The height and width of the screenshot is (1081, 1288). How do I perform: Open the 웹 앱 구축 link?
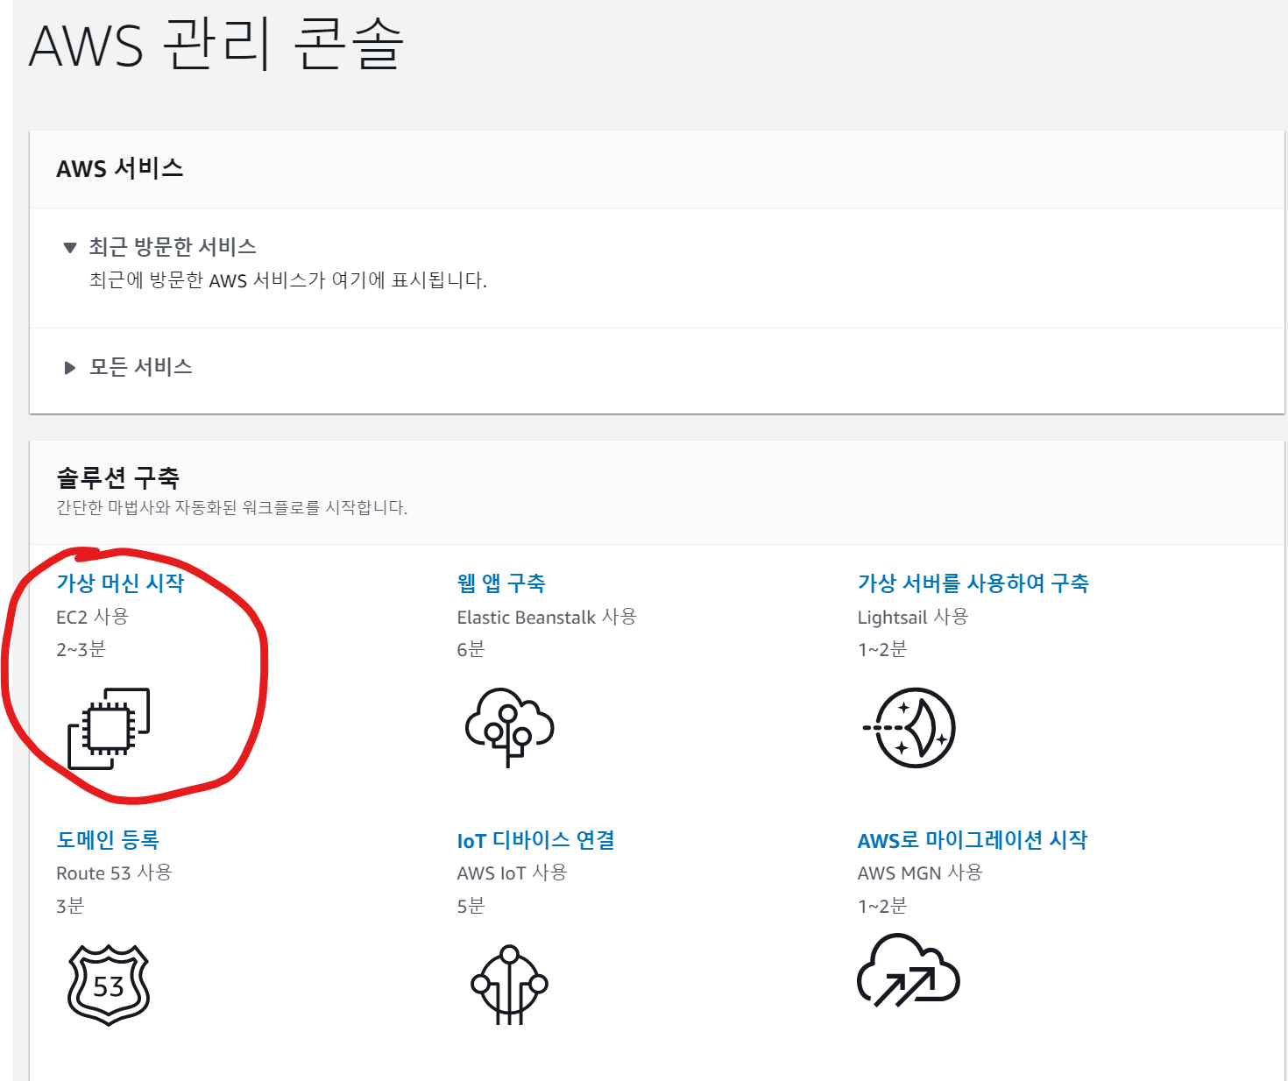501,583
